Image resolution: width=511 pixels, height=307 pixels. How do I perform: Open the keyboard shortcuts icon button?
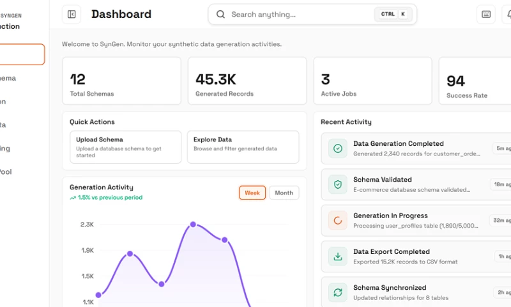tap(486, 14)
